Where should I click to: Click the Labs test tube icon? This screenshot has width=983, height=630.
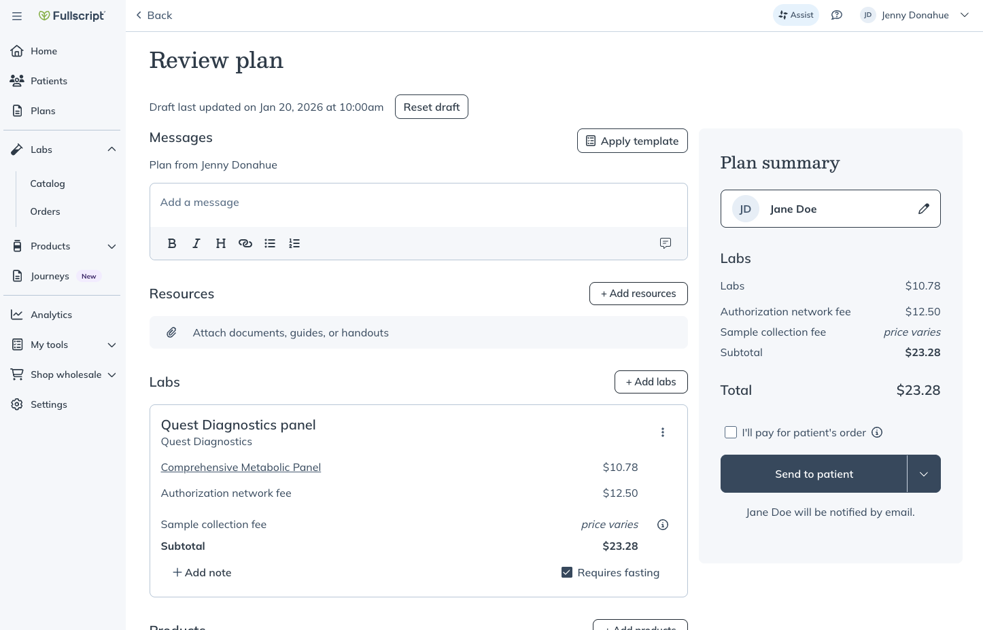click(17, 150)
